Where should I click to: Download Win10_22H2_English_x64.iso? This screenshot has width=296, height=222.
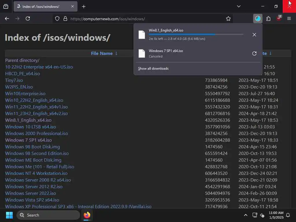(34, 100)
